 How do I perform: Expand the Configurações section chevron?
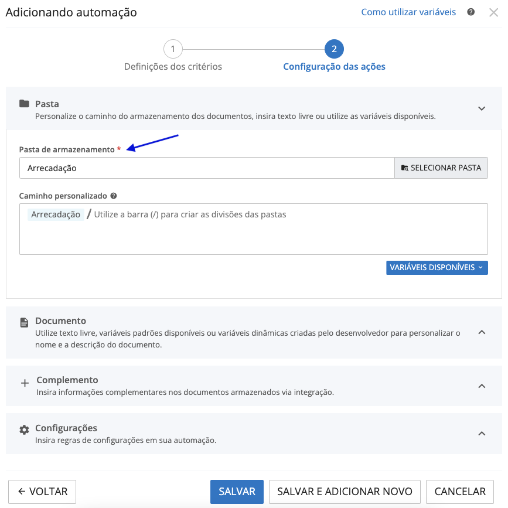tap(482, 434)
